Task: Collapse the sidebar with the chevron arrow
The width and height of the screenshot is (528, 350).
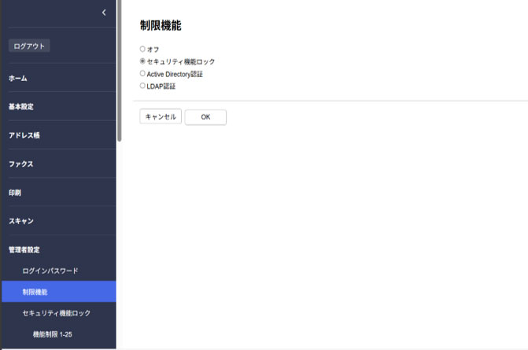Action: 104,13
